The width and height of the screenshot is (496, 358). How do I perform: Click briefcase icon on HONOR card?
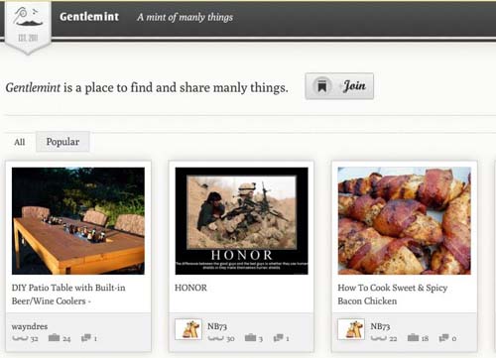pyautogui.click(x=250, y=337)
